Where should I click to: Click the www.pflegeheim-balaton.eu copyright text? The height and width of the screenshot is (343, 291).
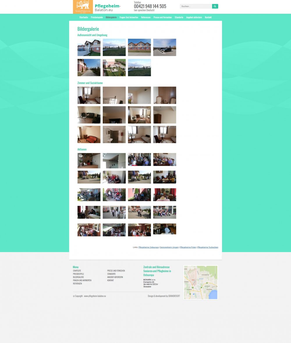click(x=95, y=296)
